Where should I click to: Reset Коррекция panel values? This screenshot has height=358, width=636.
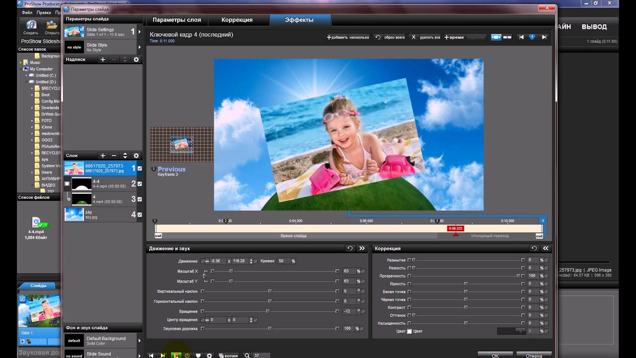point(534,248)
